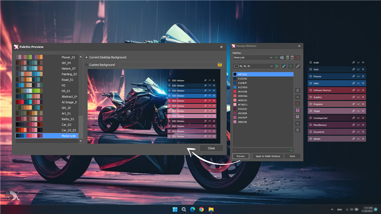Add a new palette with green plus
Viewport: 381px width, 214px height.
point(276,57)
